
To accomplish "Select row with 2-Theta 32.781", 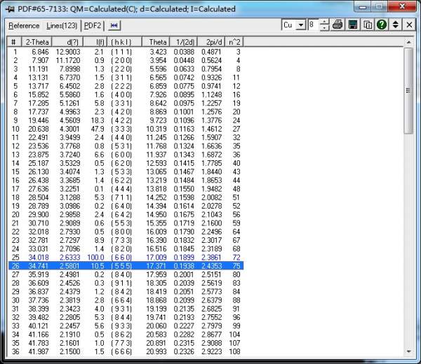I will pos(125,241).
